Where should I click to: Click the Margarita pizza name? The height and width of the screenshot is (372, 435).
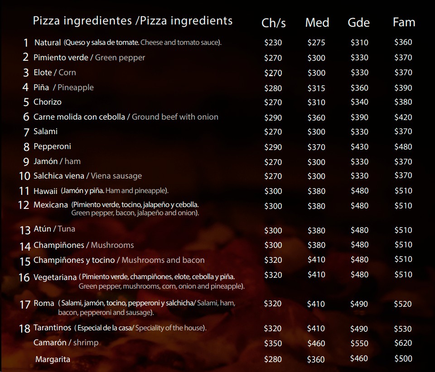click(53, 359)
